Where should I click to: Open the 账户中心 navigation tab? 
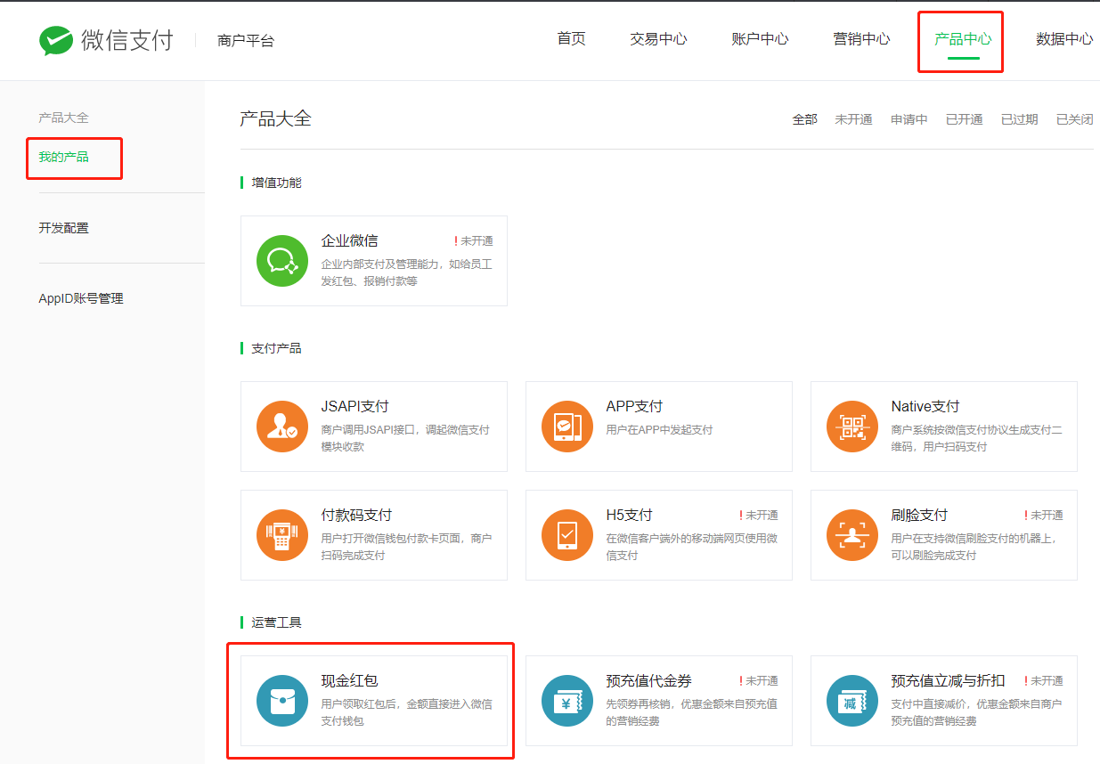760,39
